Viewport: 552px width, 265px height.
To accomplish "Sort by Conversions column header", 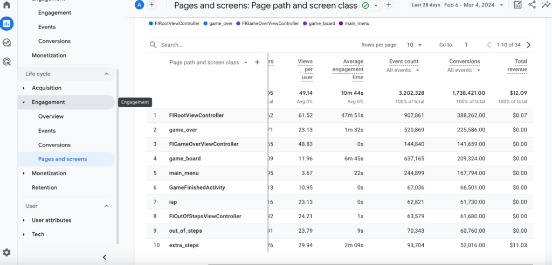I will click(464, 61).
